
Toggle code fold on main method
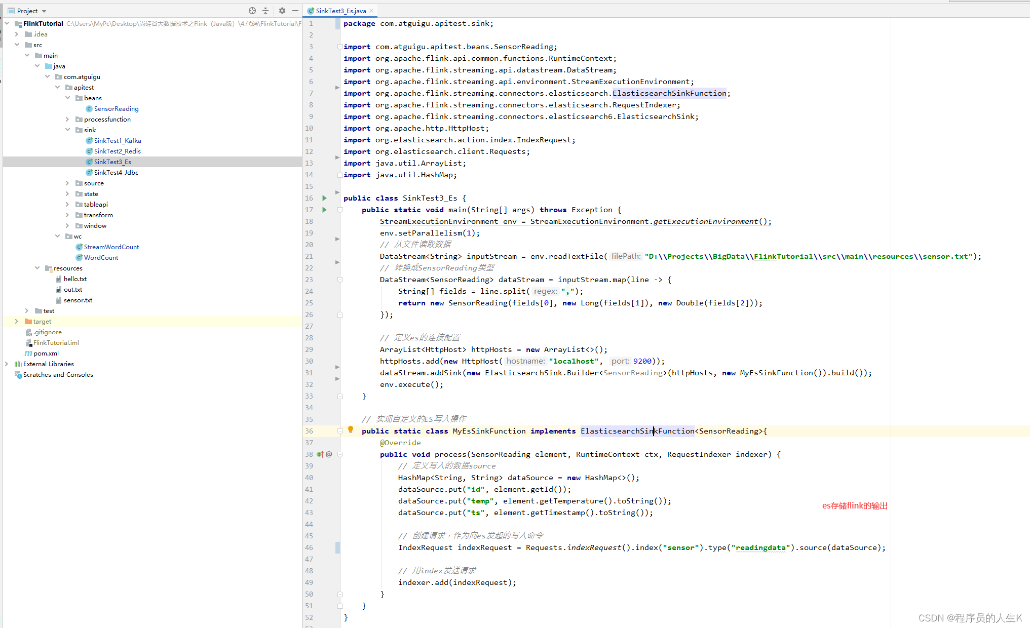click(x=340, y=210)
